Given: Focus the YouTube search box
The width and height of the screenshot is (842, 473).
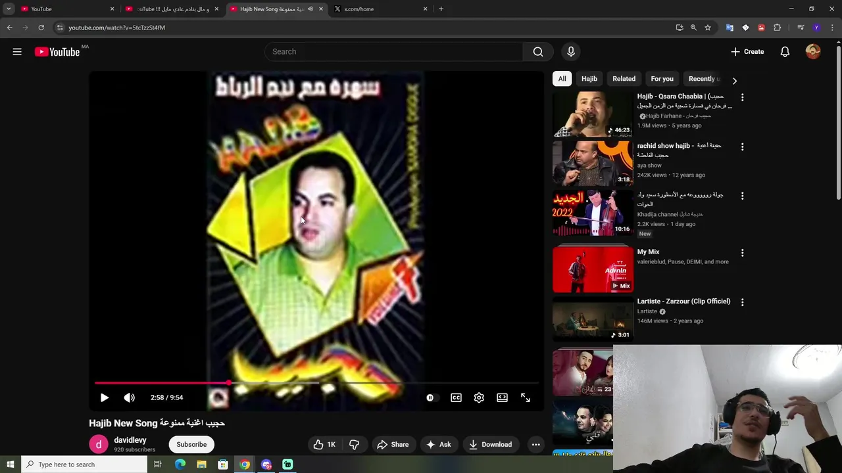Looking at the screenshot, I should click(394, 52).
